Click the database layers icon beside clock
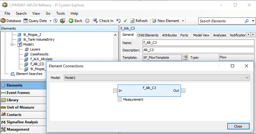 click(63, 21)
